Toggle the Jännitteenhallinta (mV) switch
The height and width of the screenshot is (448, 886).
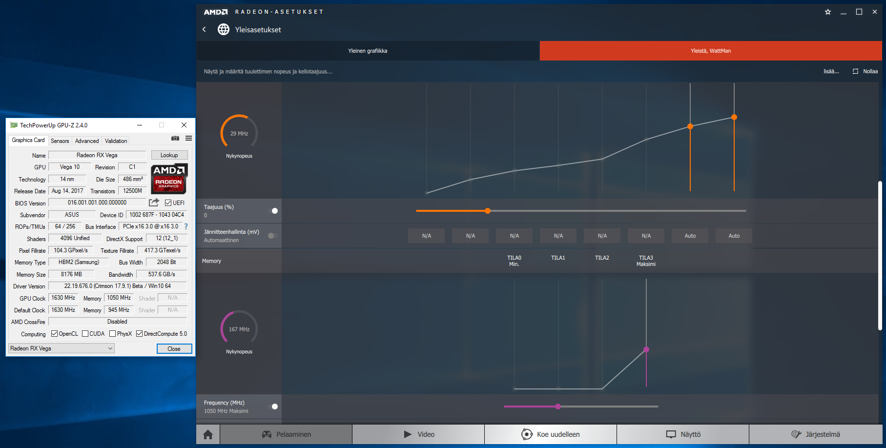click(x=272, y=236)
